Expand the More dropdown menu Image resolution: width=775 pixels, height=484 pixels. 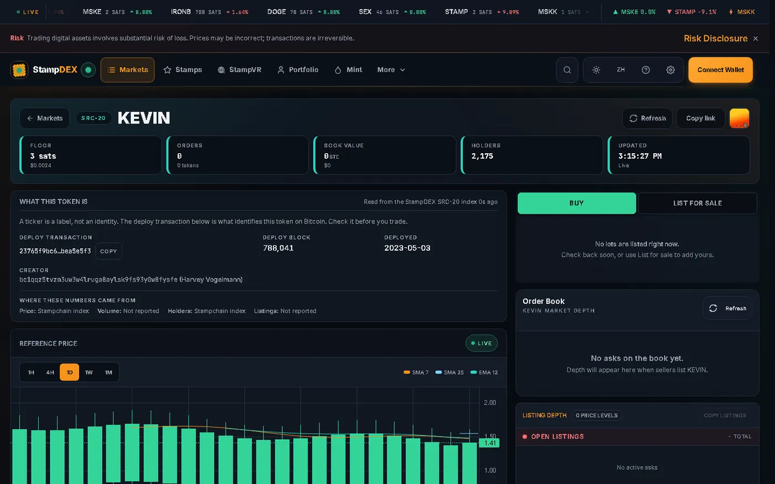pyautogui.click(x=391, y=70)
